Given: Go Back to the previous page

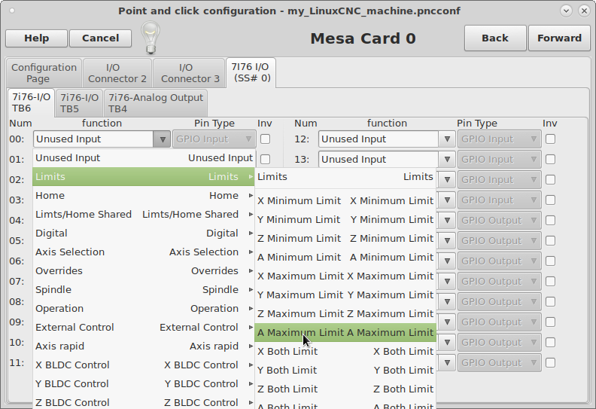Looking at the screenshot, I should 495,38.
